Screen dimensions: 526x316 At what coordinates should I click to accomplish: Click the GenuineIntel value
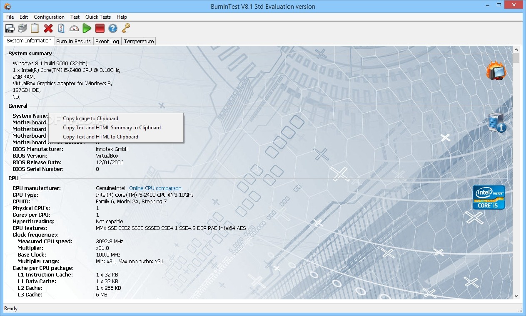point(111,188)
